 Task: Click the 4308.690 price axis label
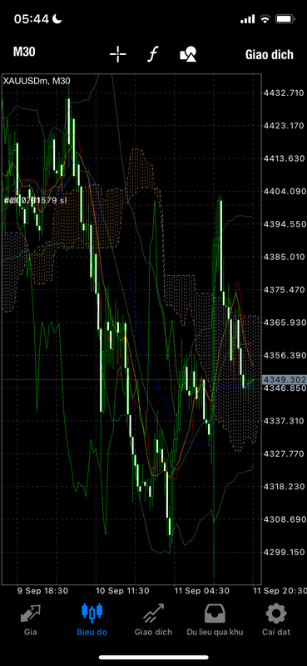coord(284,519)
